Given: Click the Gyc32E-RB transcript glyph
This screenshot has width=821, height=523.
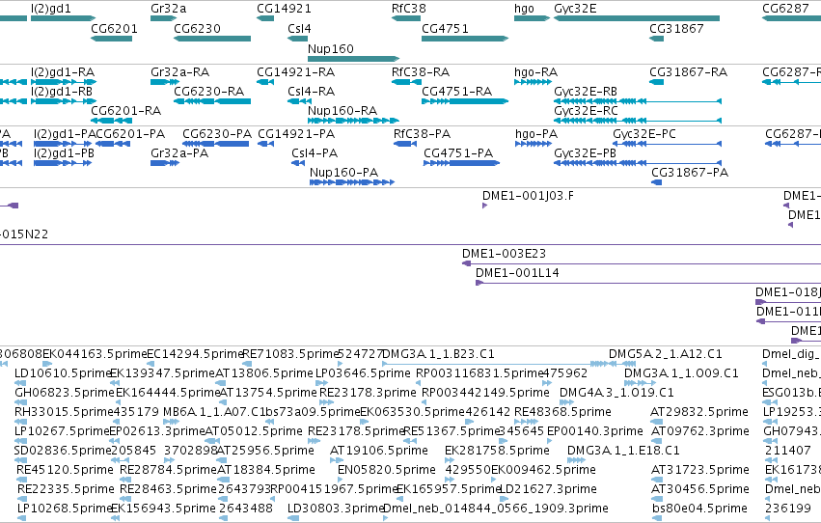Looking at the screenshot, I should 638,101.
